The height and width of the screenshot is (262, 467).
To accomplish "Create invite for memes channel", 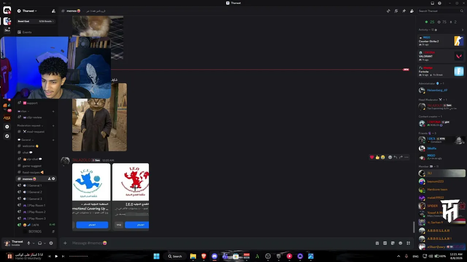I will point(49,179).
